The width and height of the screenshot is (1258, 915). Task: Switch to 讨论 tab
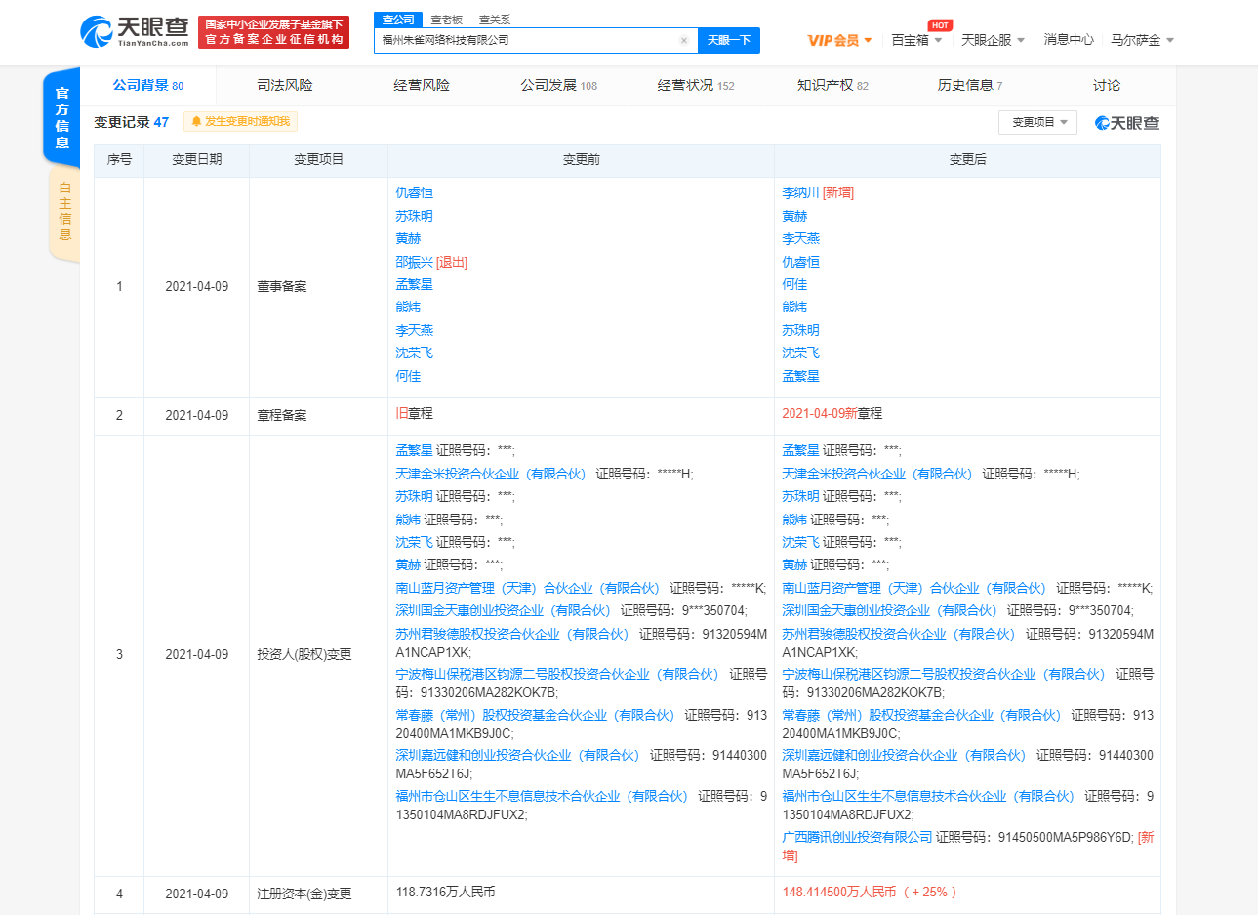1107,86
